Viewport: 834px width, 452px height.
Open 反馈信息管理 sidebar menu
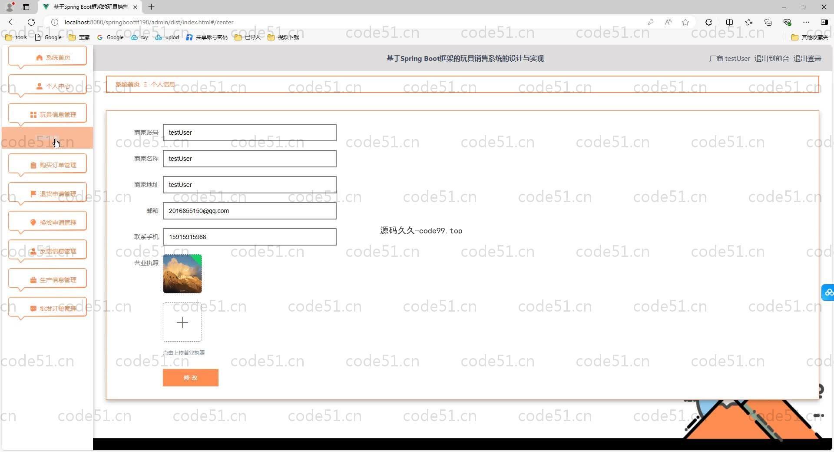[x=47, y=251]
